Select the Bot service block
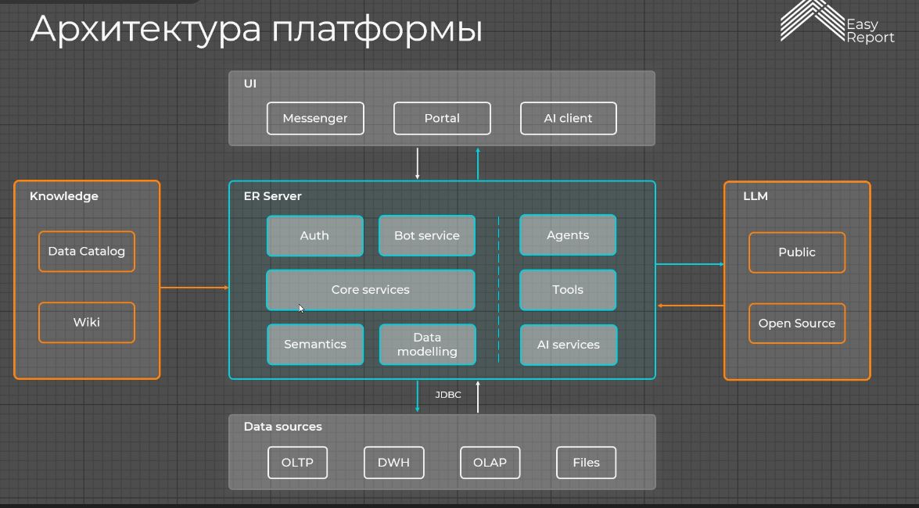919x508 pixels. coord(427,235)
